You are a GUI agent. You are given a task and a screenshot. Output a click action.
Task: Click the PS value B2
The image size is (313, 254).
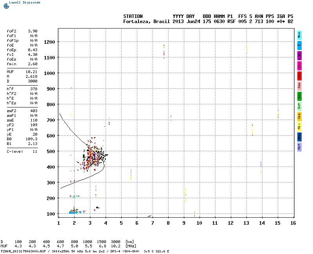pos(290,21)
